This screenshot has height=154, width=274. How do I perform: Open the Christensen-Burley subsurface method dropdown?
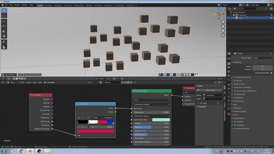[151, 104]
